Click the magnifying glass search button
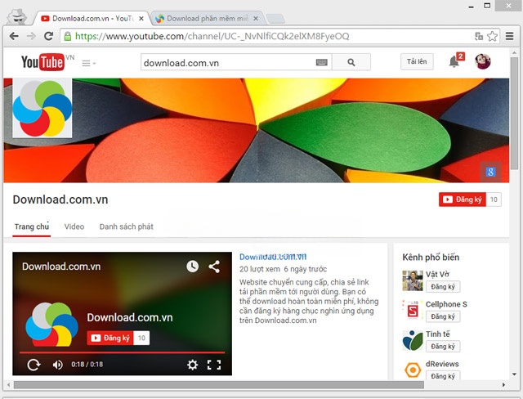Viewport: 523px width, 399px height. [351, 62]
